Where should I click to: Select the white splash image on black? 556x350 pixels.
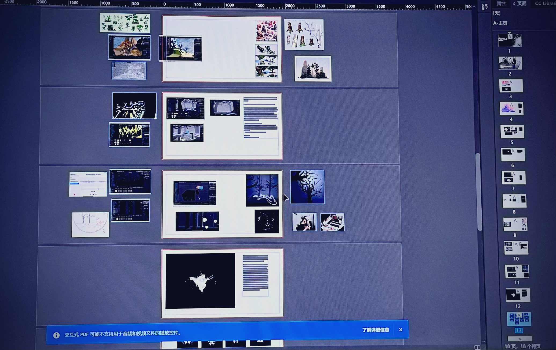(x=200, y=281)
